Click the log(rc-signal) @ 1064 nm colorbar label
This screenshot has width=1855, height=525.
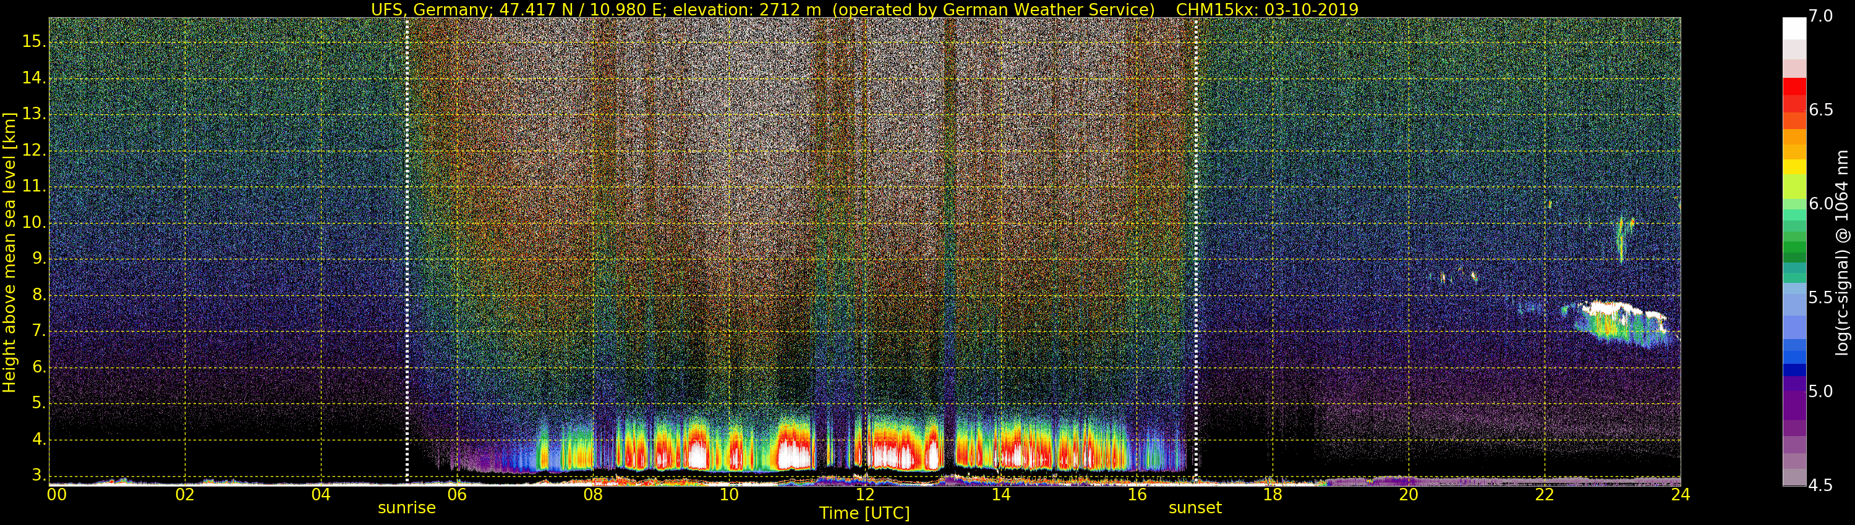pos(1841,252)
